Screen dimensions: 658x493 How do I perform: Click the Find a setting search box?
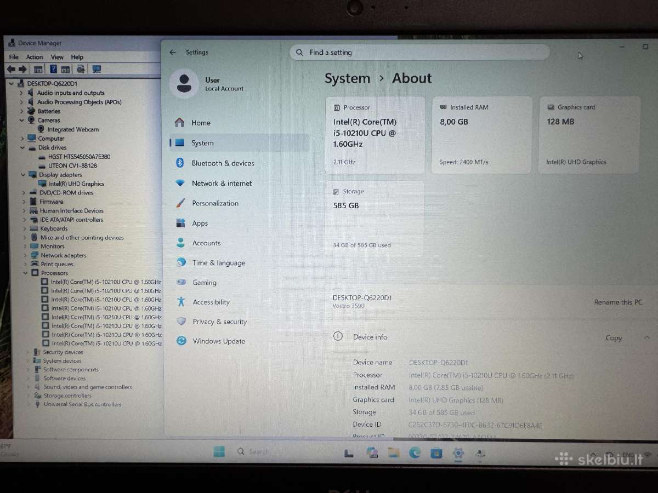click(x=419, y=53)
